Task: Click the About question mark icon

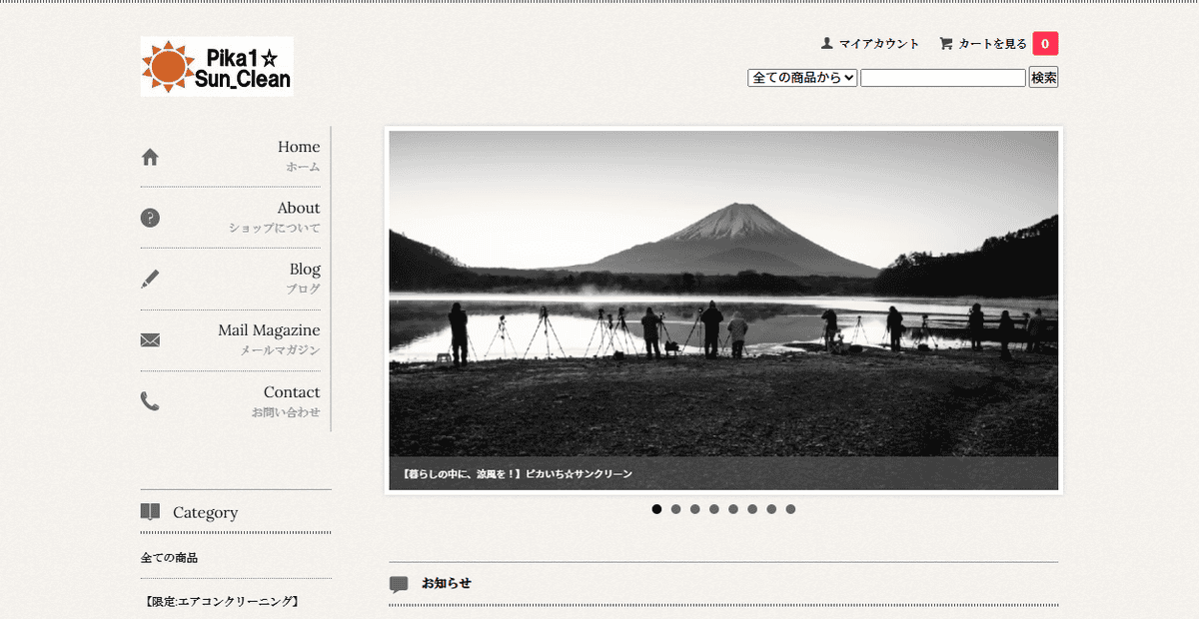Action: [x=150, y=218]
